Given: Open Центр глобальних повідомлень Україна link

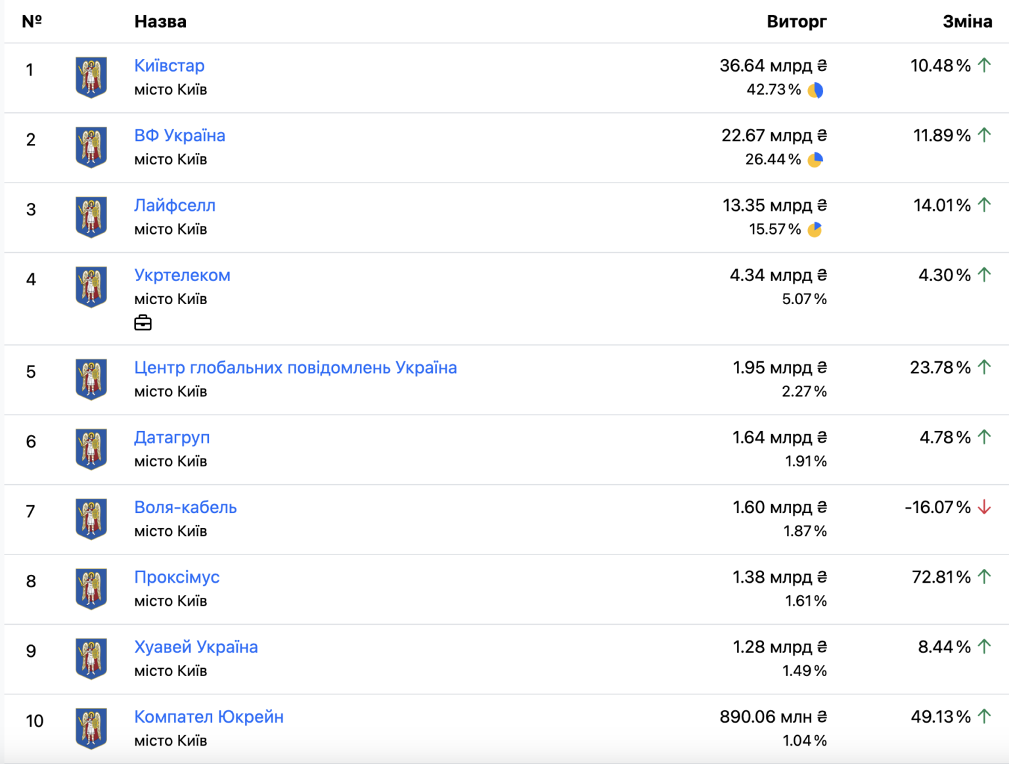Looking at the screenshot, I should coord(295,368).
